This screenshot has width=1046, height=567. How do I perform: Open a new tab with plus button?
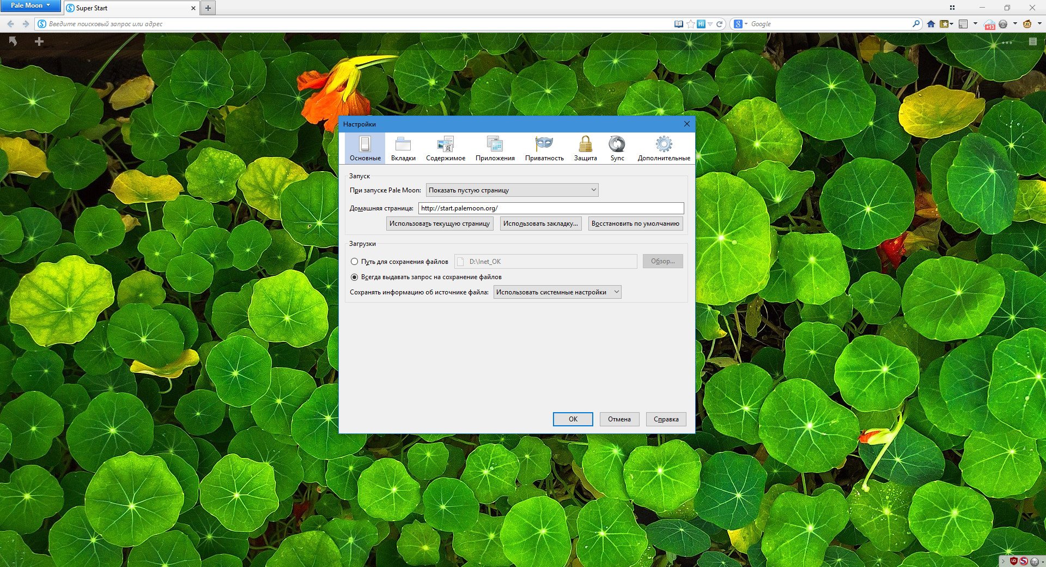click(208, 8)
